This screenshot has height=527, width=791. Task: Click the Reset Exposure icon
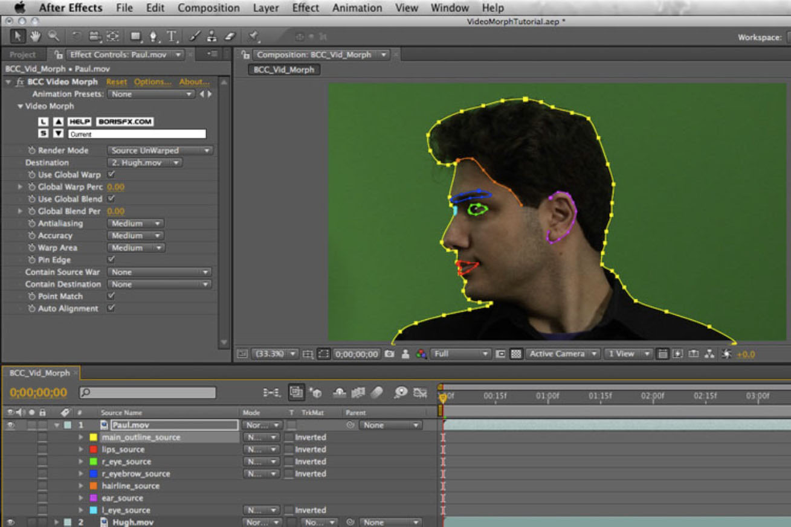point(726,354)
